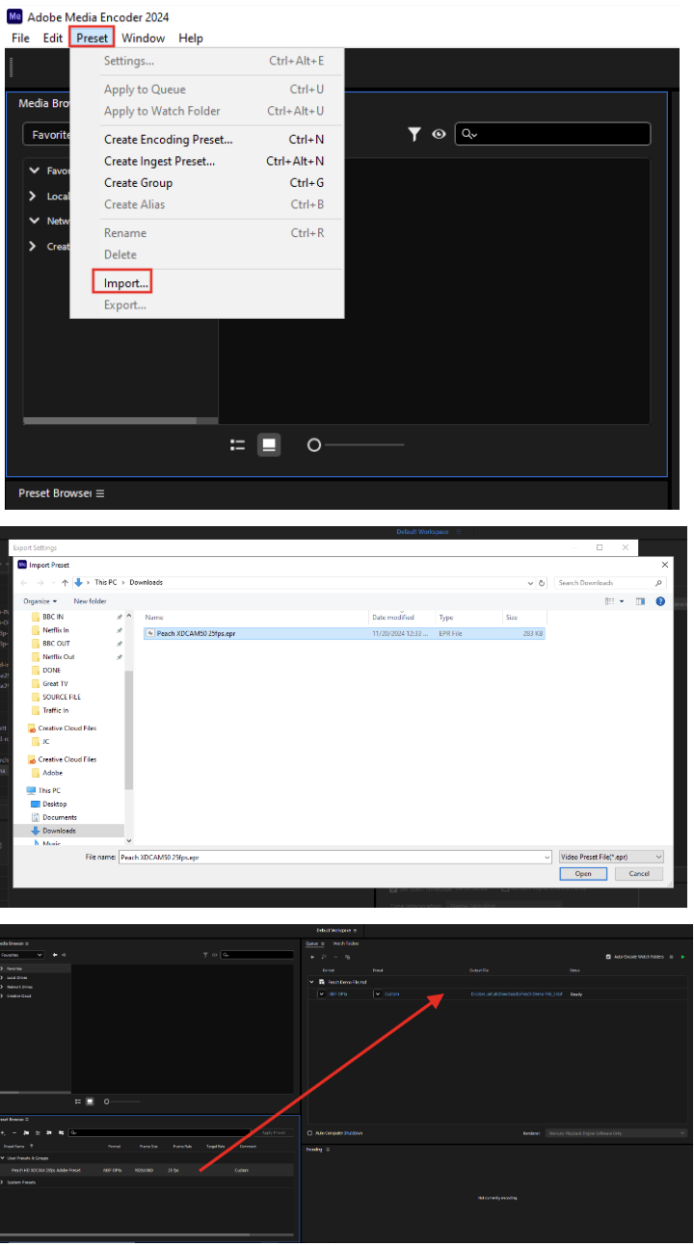The width and height of the screenshot is (694, 1245).
Task: Toggle the eye visibility icon in Media Browser
Action: (440, 135)
